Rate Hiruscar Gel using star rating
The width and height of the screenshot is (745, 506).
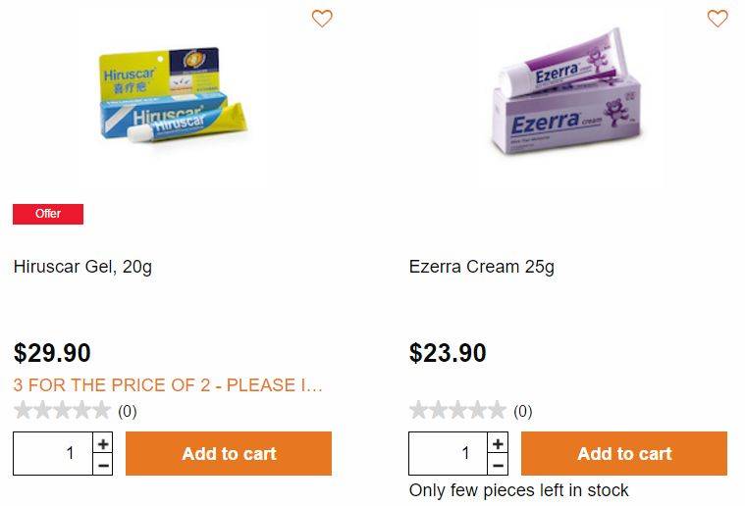point(62,410)
